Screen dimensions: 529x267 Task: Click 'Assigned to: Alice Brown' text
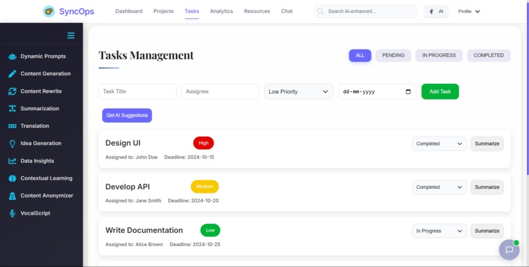point(134,245)
